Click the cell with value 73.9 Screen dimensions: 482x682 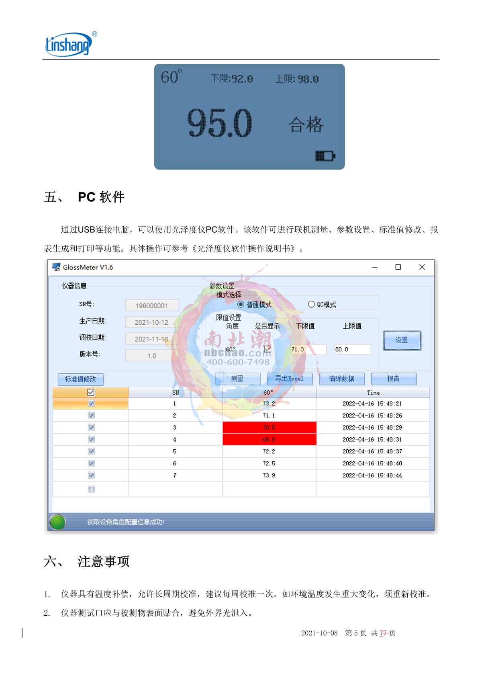click(270, 475)
